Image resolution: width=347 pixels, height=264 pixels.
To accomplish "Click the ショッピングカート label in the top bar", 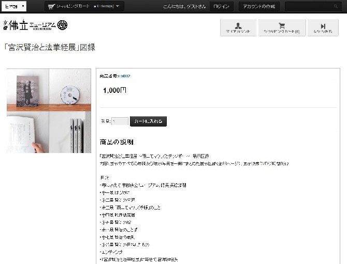I will pos(73,6).
